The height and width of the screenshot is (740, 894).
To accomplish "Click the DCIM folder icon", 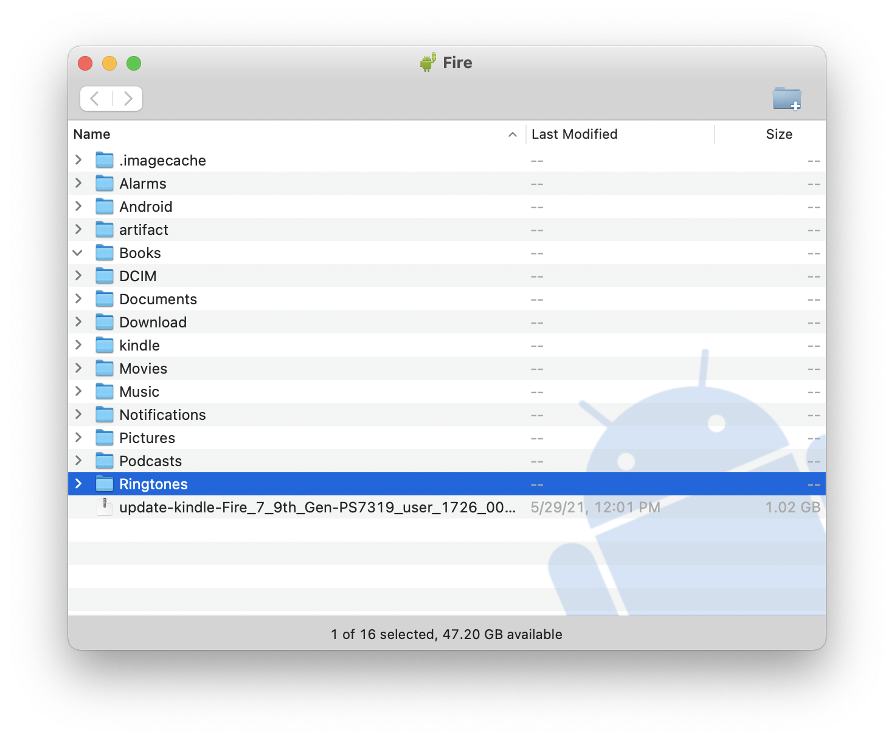I will click(105, 276).
